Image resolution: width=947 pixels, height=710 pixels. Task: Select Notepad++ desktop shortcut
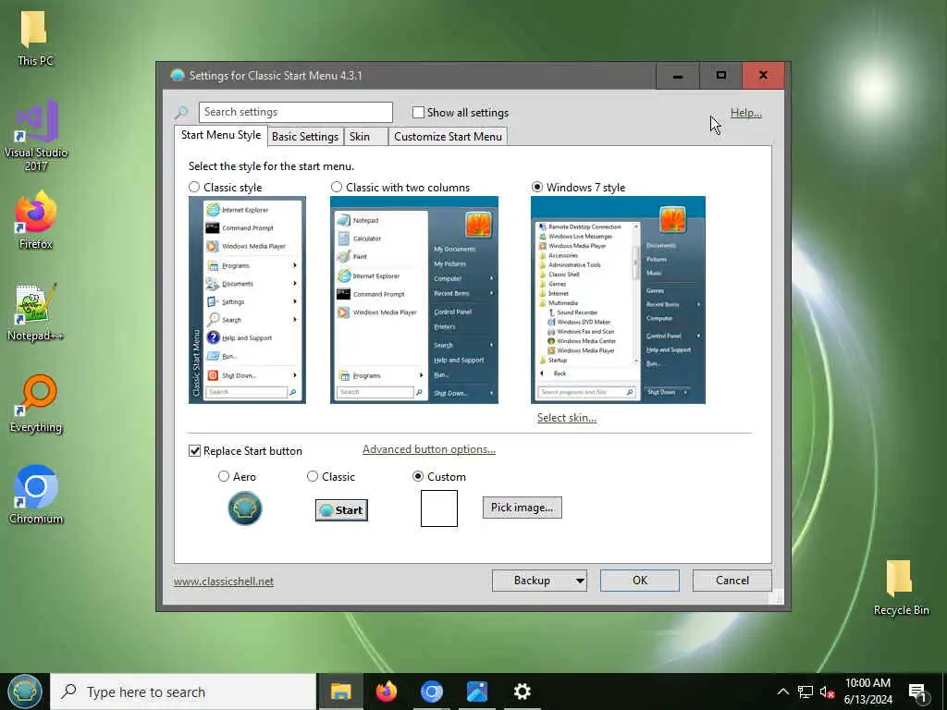pos(36,312)
